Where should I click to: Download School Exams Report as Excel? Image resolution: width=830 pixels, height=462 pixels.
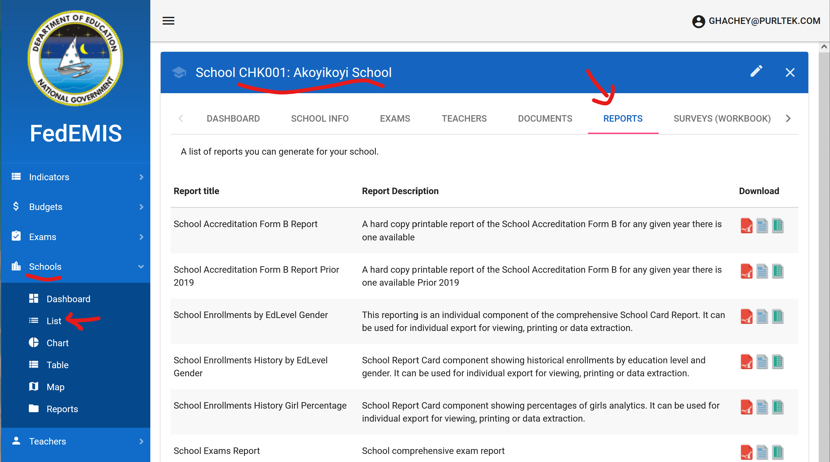[778, 452]
